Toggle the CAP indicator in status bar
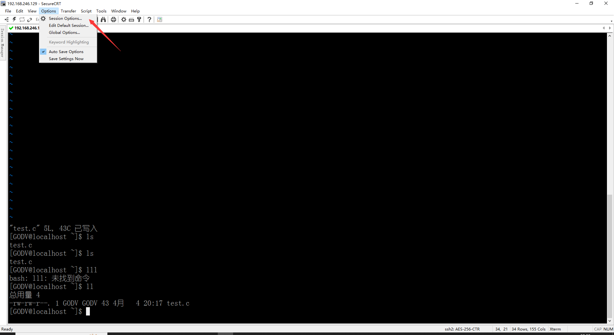This screenshot has height=335, width=614. pyautogui.click(x=598, y=329)
